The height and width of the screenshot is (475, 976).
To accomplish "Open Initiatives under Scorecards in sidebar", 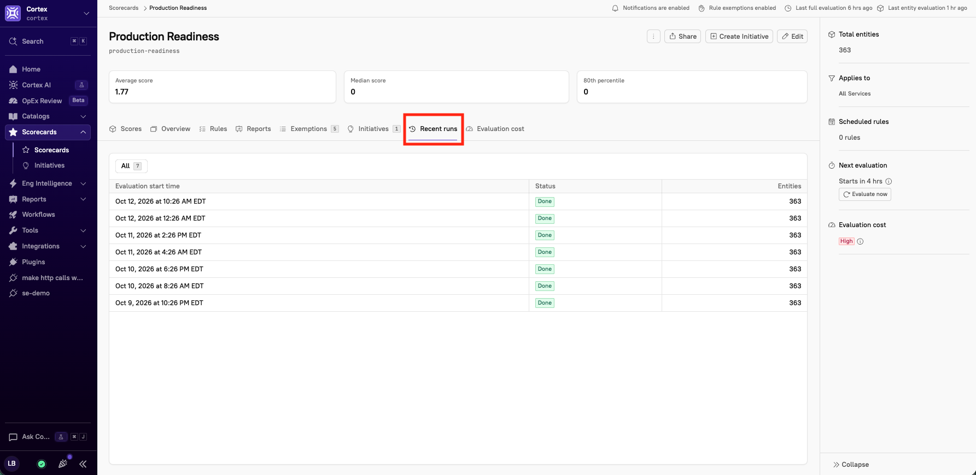I will [52, 165].
